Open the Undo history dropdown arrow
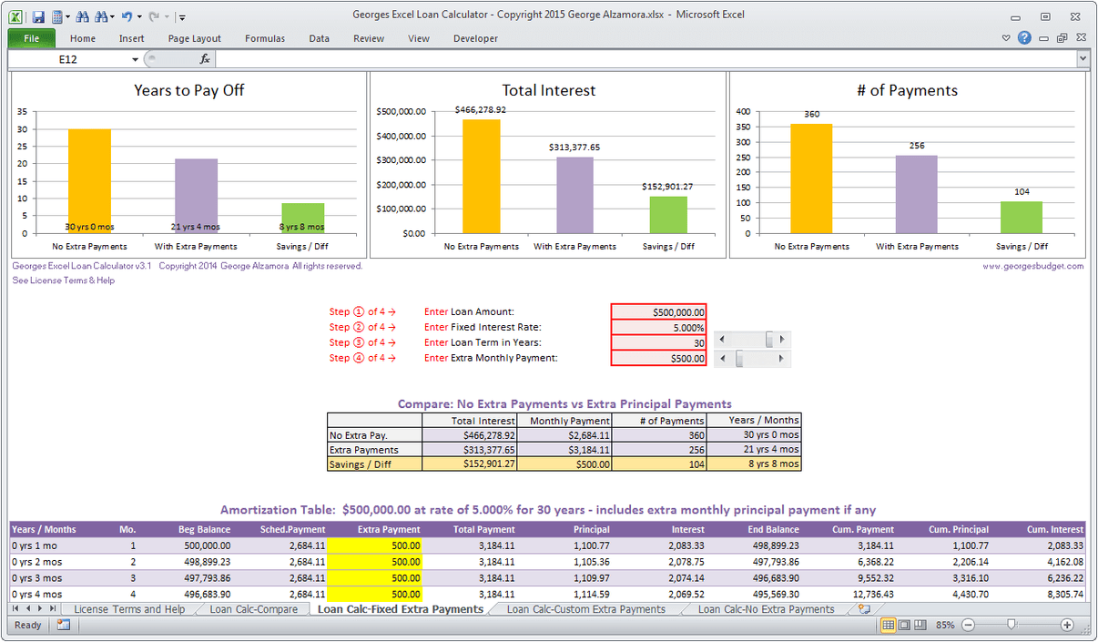 coord(139,15)
